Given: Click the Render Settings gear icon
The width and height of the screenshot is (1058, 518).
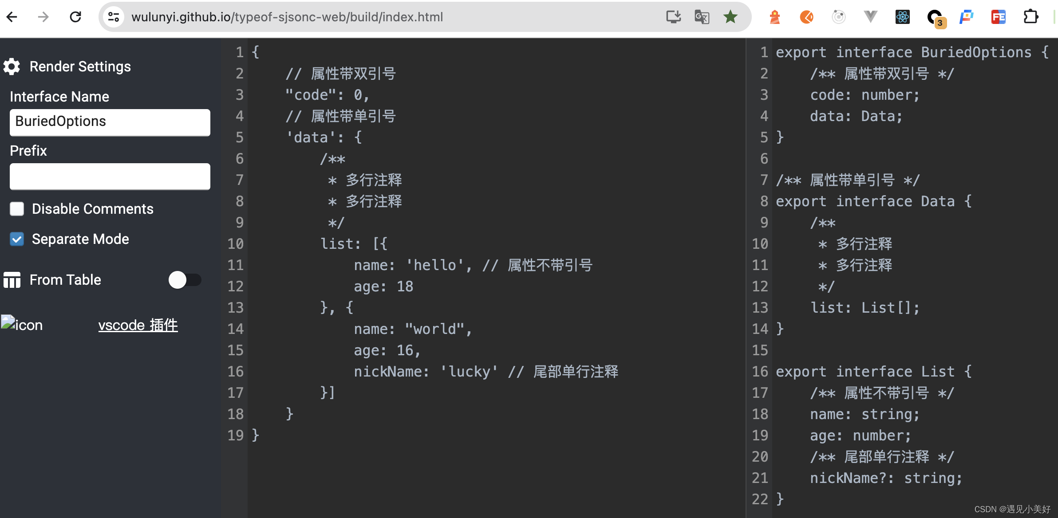Looking at the screenshot, I should tap(12, 66).
